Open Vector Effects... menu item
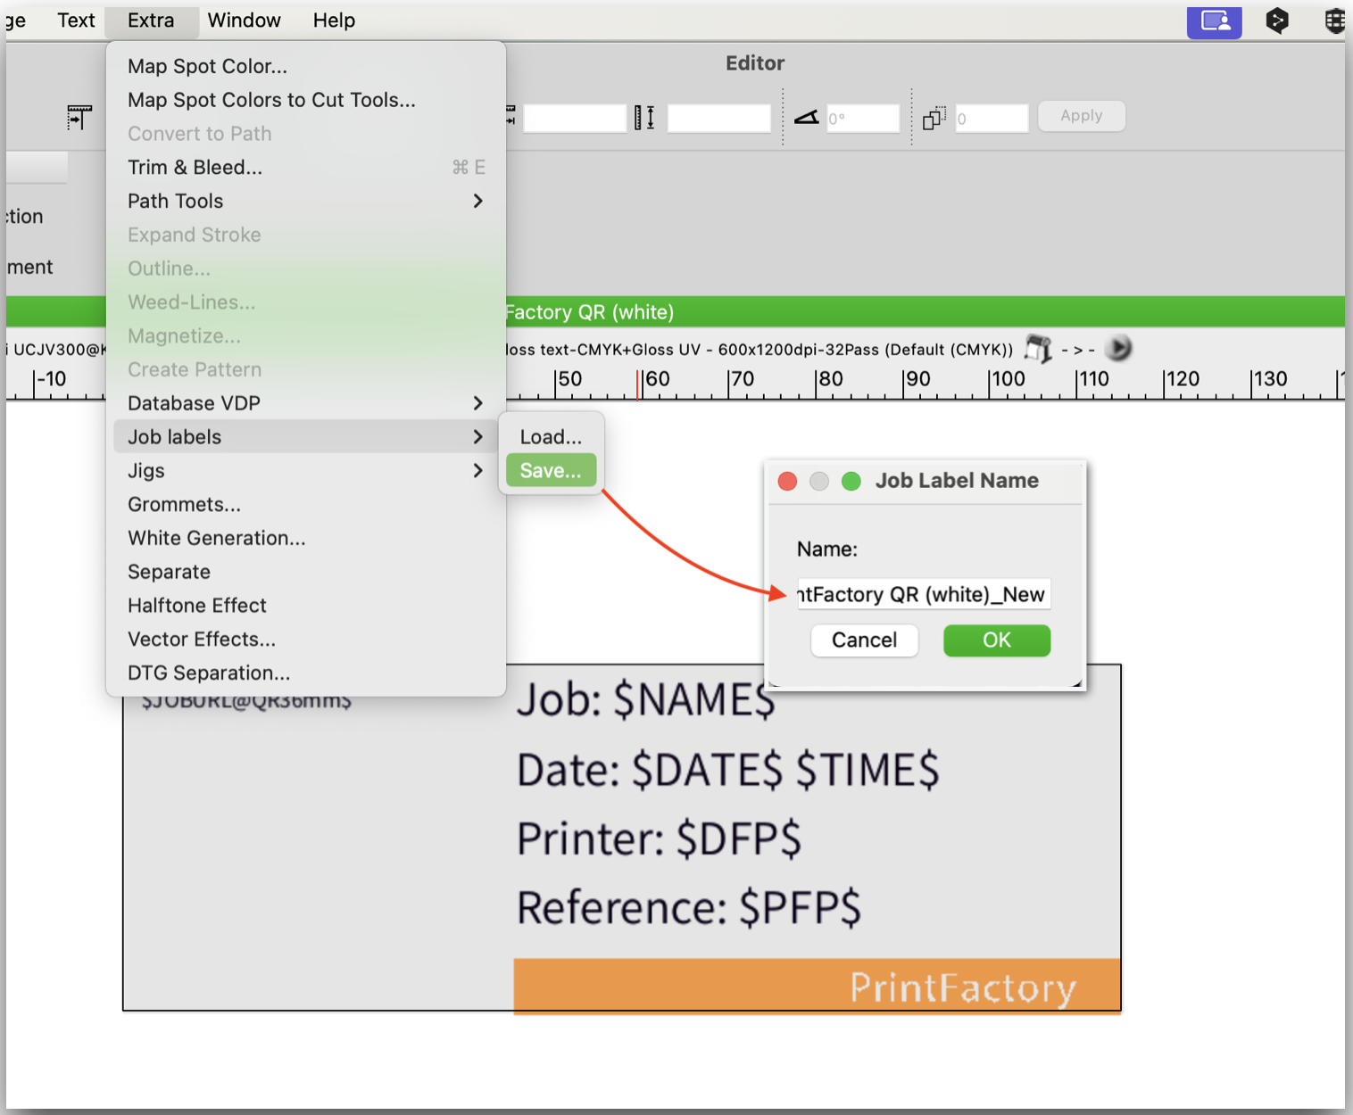The image size is (1353, 1115). pos(305,640)
